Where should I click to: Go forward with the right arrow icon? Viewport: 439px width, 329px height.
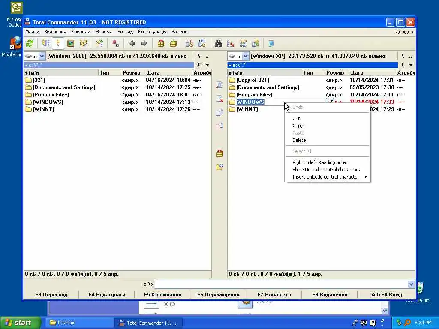pos(144,43)
